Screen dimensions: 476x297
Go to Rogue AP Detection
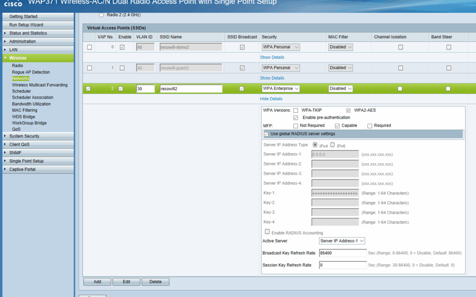31,72
